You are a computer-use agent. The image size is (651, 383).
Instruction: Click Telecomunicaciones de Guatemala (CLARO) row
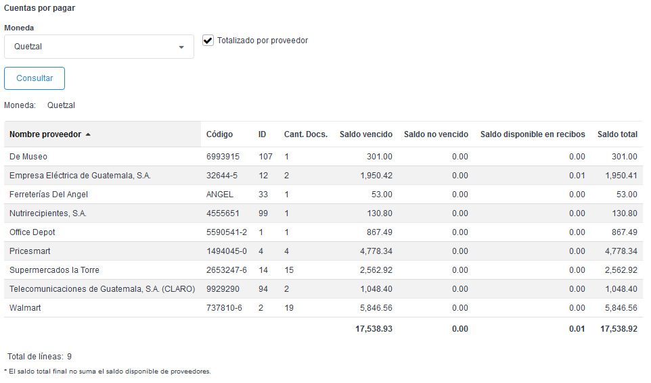click(102, 289)
